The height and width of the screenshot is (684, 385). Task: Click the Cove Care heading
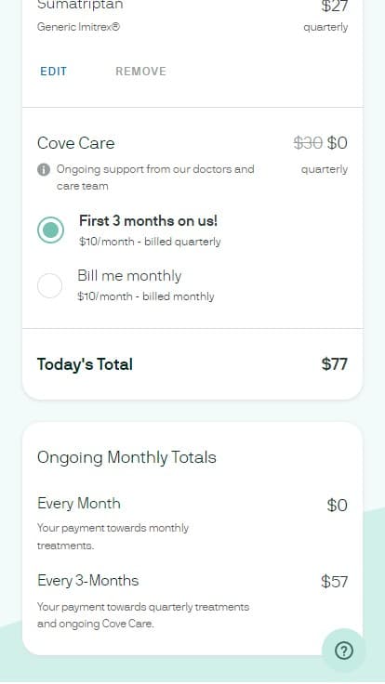pyautogui.click(x=76, y=143)
